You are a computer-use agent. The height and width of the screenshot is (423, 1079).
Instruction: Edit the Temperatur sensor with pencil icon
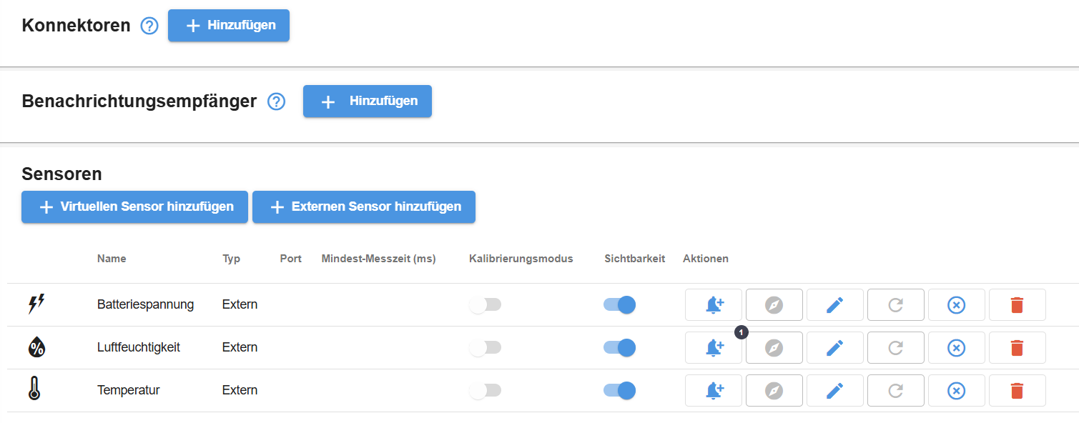[834, 391]
